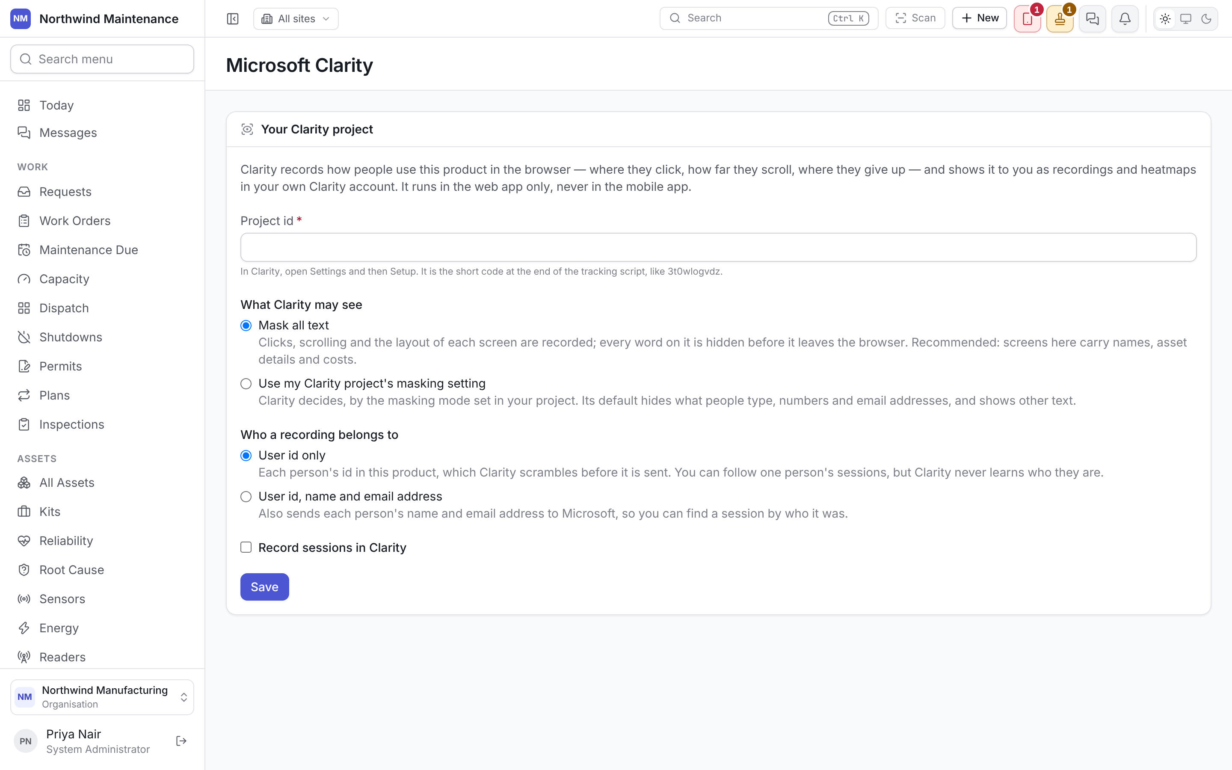Open Today in the sidebar
Viewport: 1232px width, 770px height.
102,105
